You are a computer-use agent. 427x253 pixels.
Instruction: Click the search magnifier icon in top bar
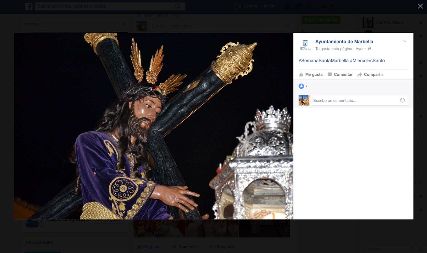click(x=178, y=6)
